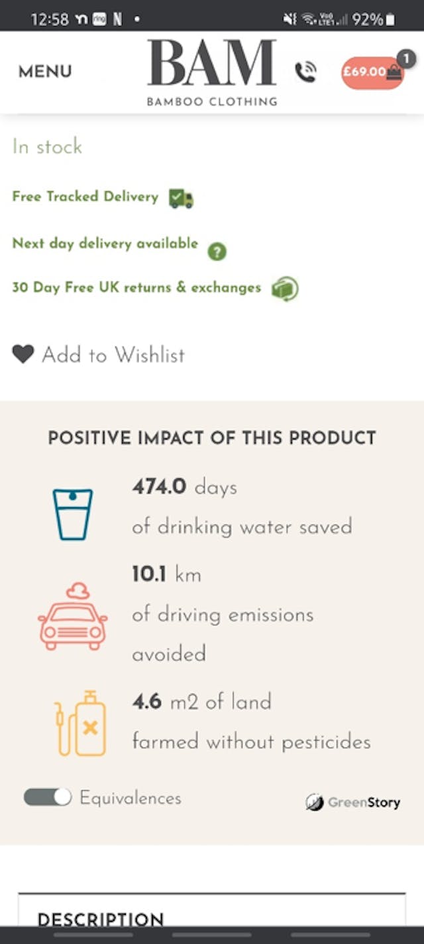Tap the heart wishlist icon
The image size is (424, 944).
(x=23, y=354)
